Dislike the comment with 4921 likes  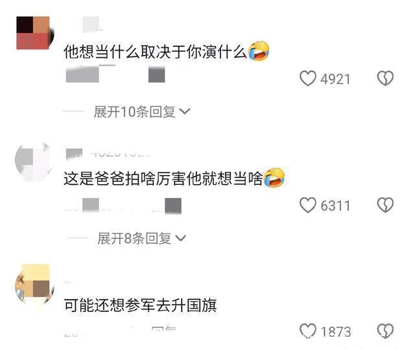tap(385, 78)
